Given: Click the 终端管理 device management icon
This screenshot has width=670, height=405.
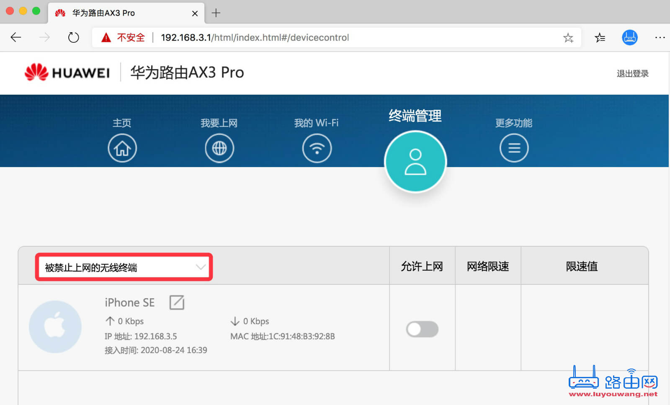Looking at the screenshot, I should [415, 161].
